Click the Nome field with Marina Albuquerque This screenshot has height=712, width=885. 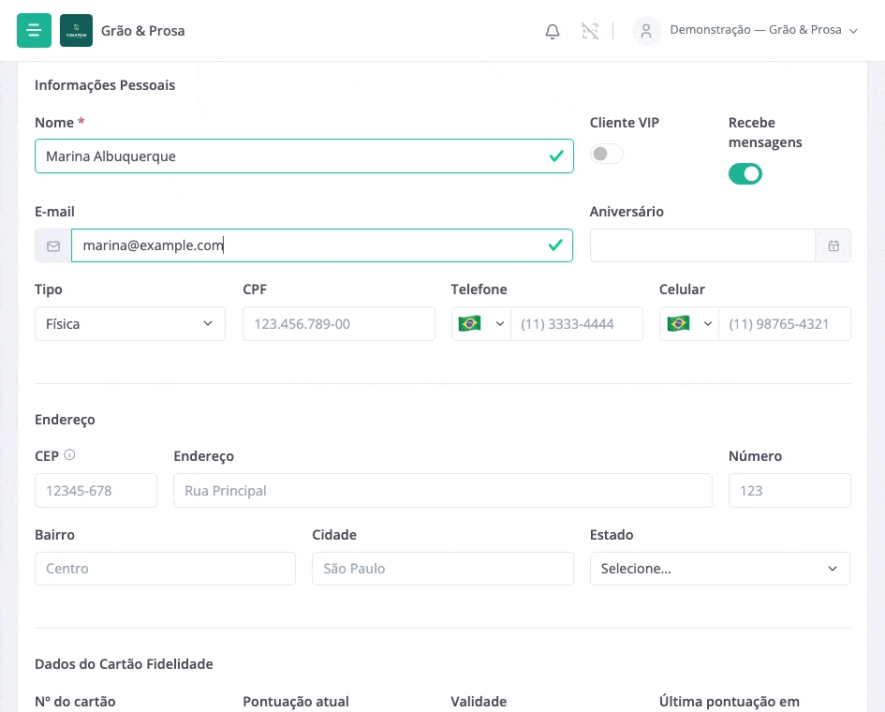(x=304, y=156)
